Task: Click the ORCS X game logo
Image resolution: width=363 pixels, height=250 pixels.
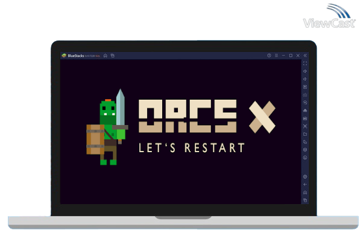Action: coord(207,117)
